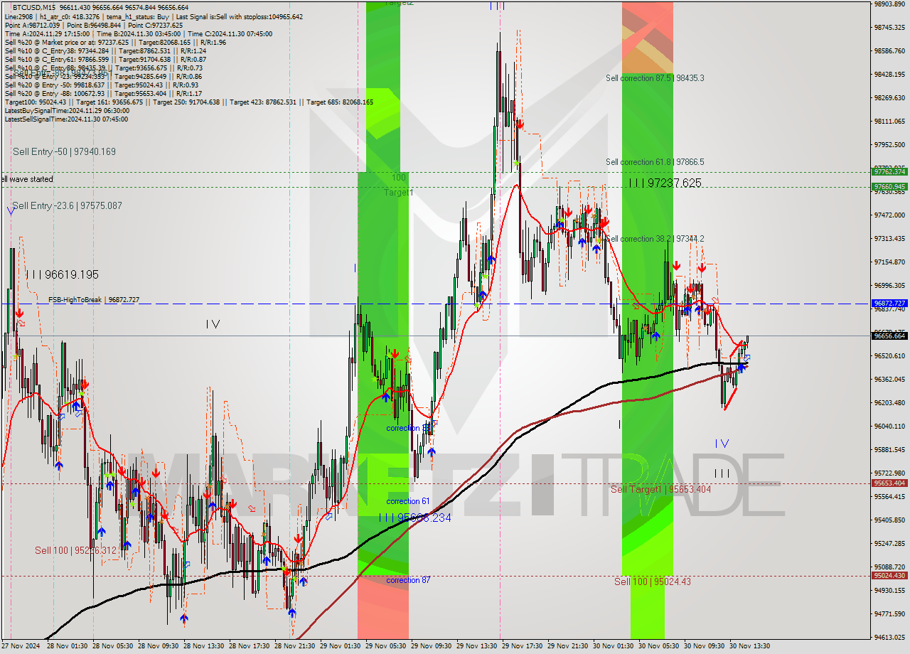Click 'Sell correction 61.8 | 97866.5' label
The image size is (910, 654).
click(655, 162)
